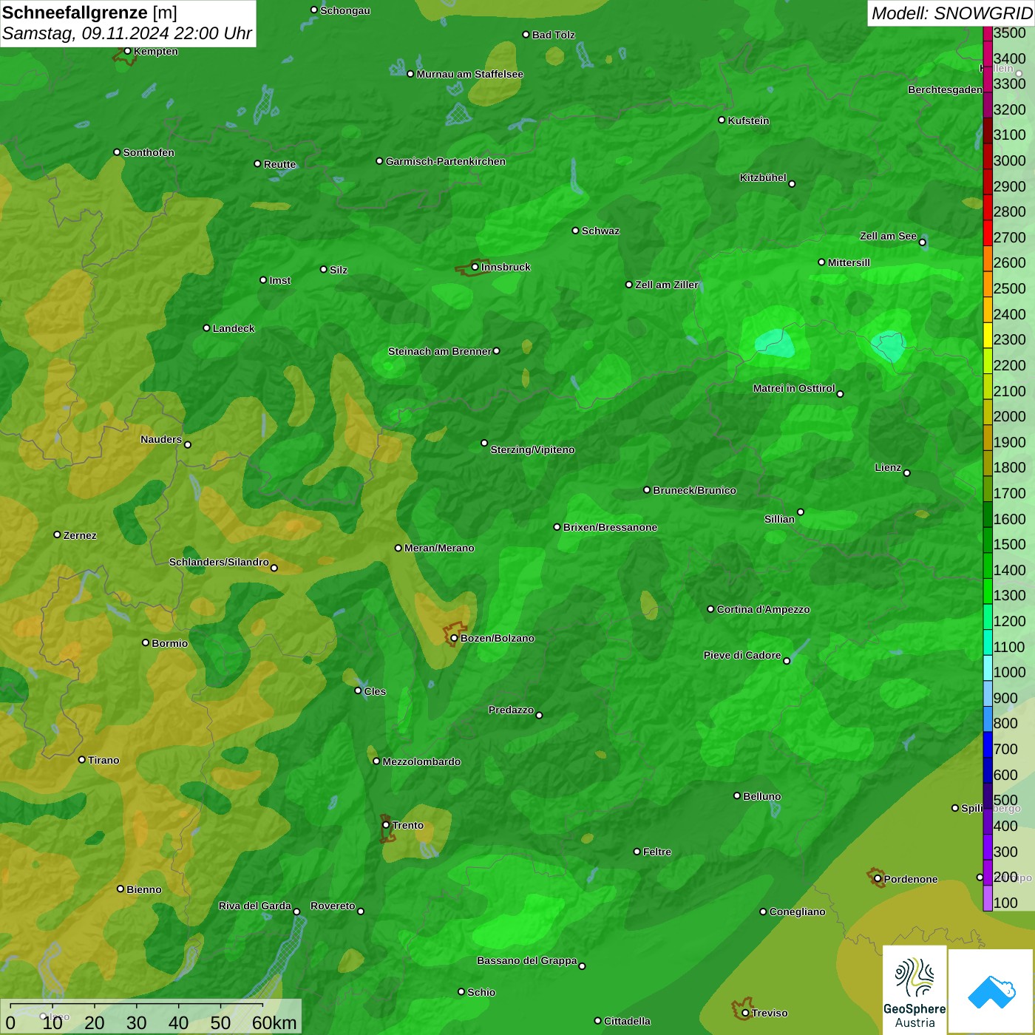
Task: Click the Bormio location dot
Action: click(x=146, y=642)
